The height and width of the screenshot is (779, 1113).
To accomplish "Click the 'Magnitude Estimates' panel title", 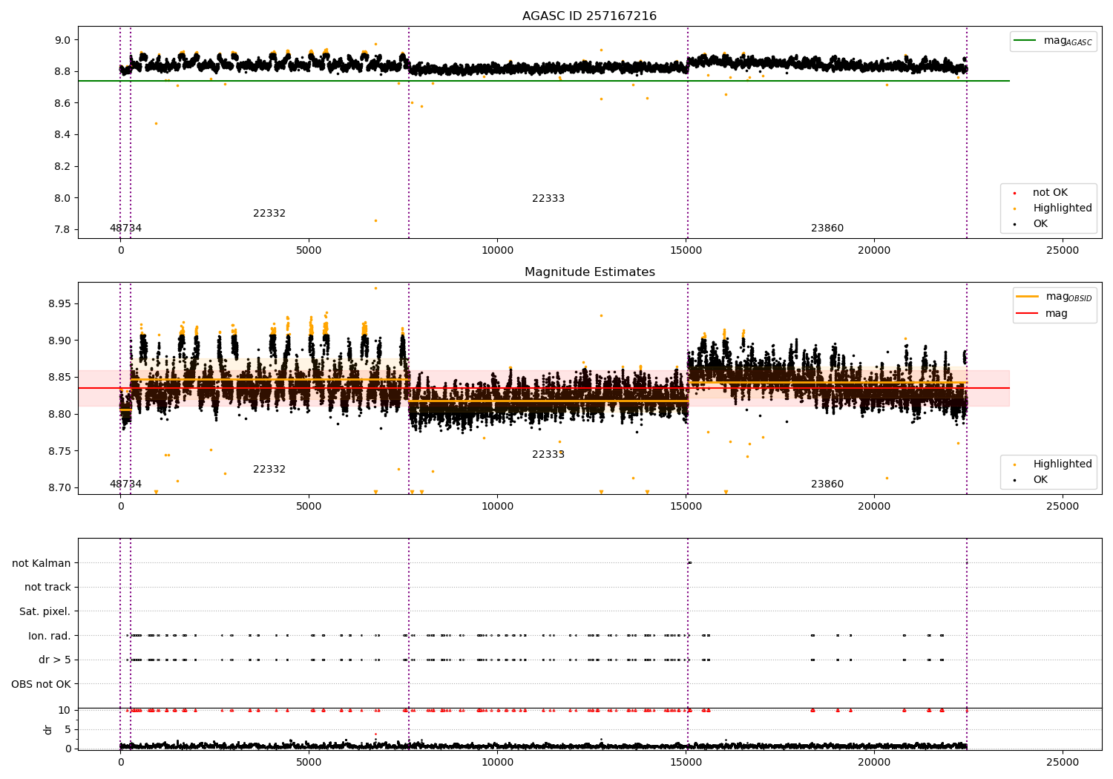I will (589, 272).
